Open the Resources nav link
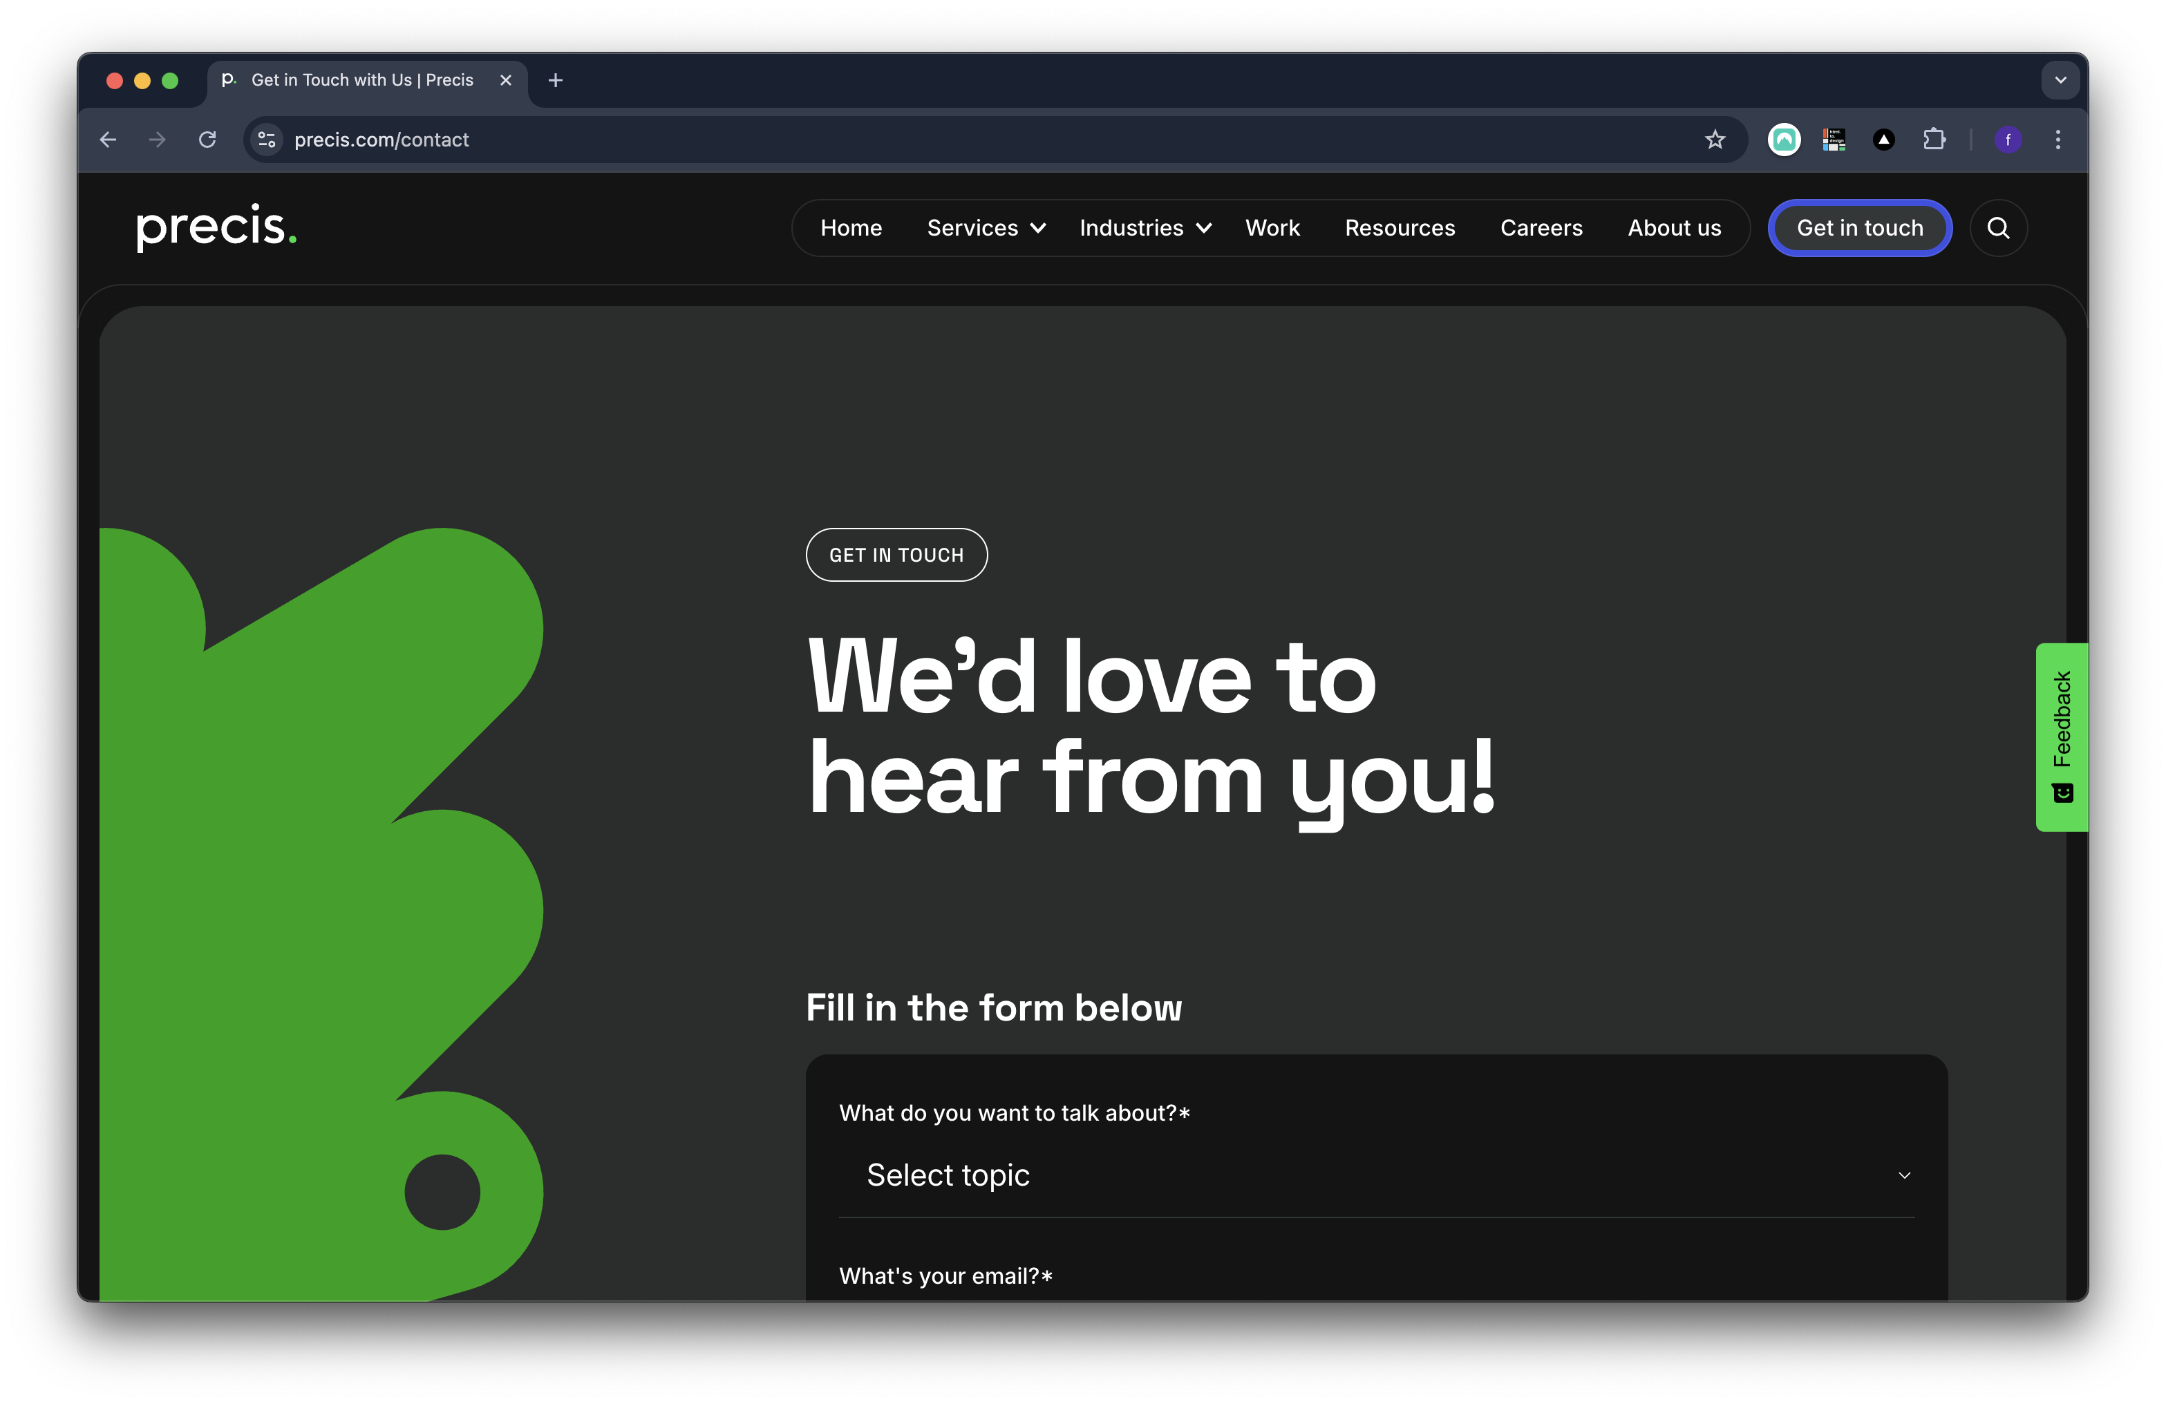 pos(1400,229)
